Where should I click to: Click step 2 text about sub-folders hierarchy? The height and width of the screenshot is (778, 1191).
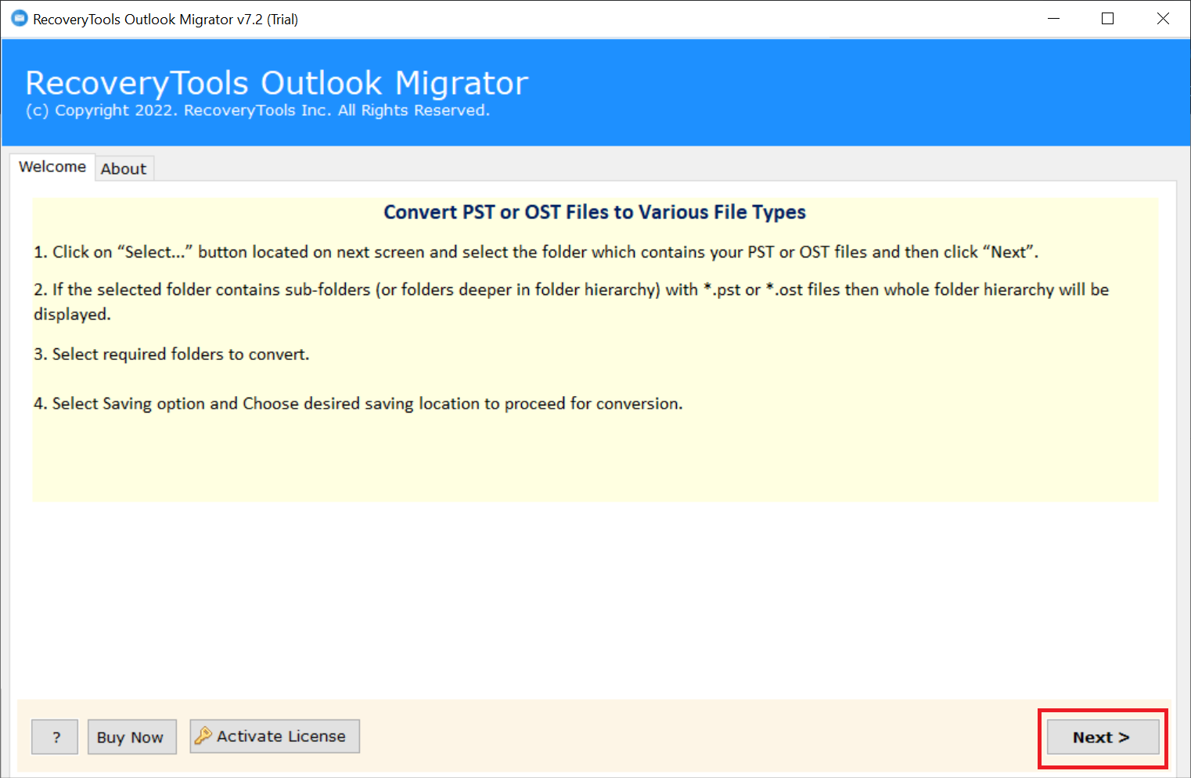(x=571, y=301)
